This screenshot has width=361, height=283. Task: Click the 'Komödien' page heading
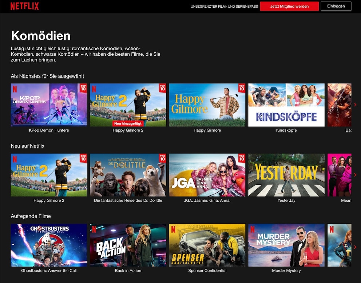41,36
